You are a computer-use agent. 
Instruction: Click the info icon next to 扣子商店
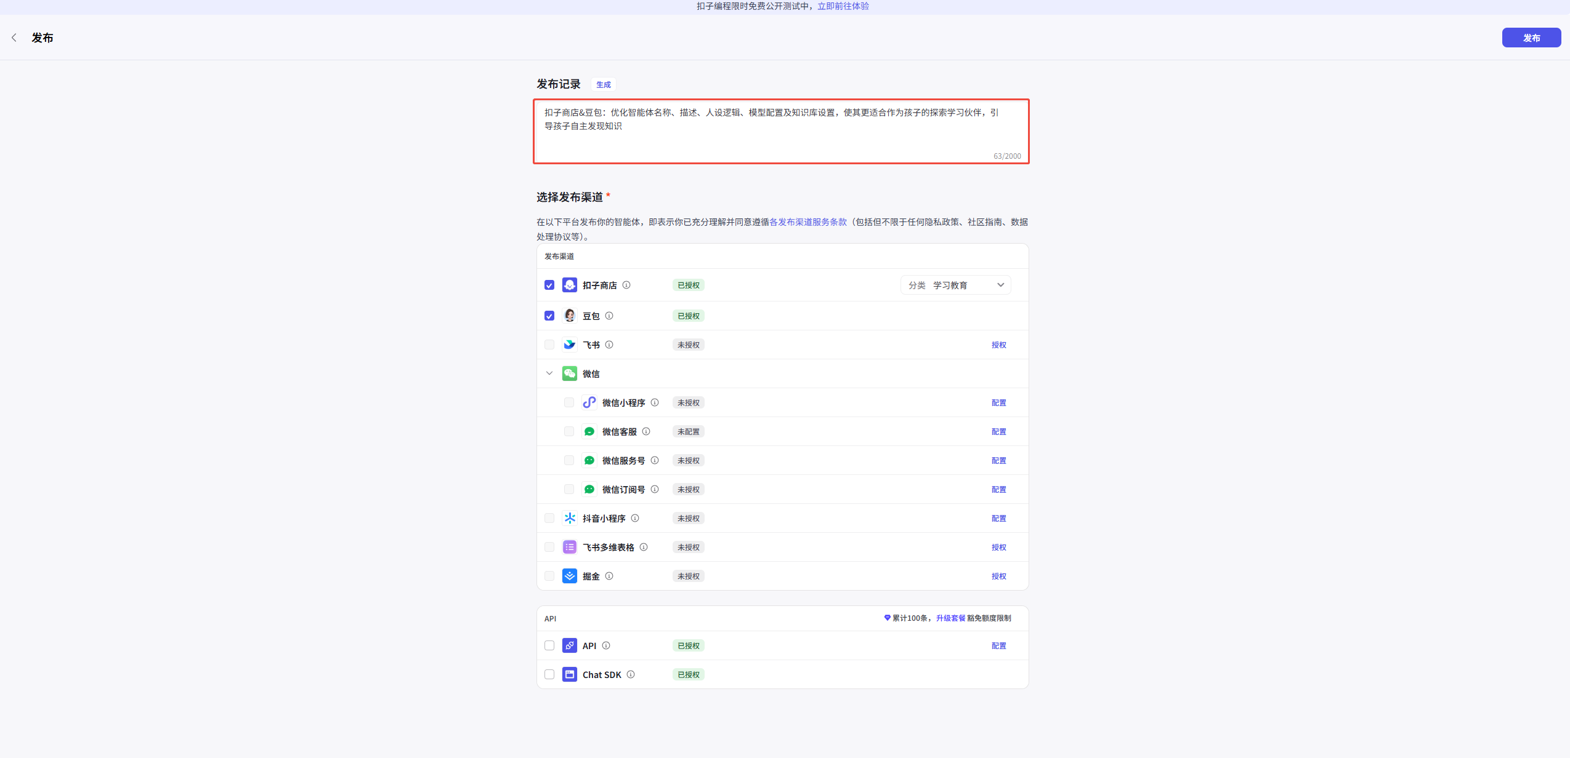(626, 285)
